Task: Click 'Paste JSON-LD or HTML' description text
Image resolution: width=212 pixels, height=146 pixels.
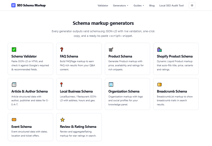Action: tap(30, 65)
